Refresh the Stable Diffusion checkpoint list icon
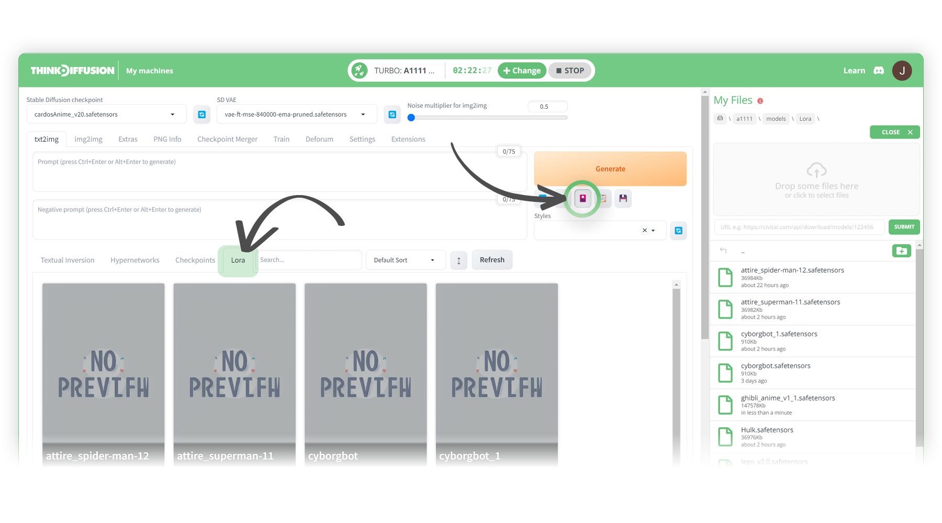Image resolution: width=942 pixels, height=523 pixels. 202,114
